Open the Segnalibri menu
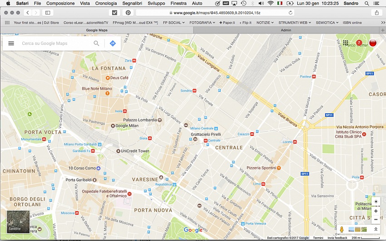Viewport: 386px width, 241px height. click(132, 4)
